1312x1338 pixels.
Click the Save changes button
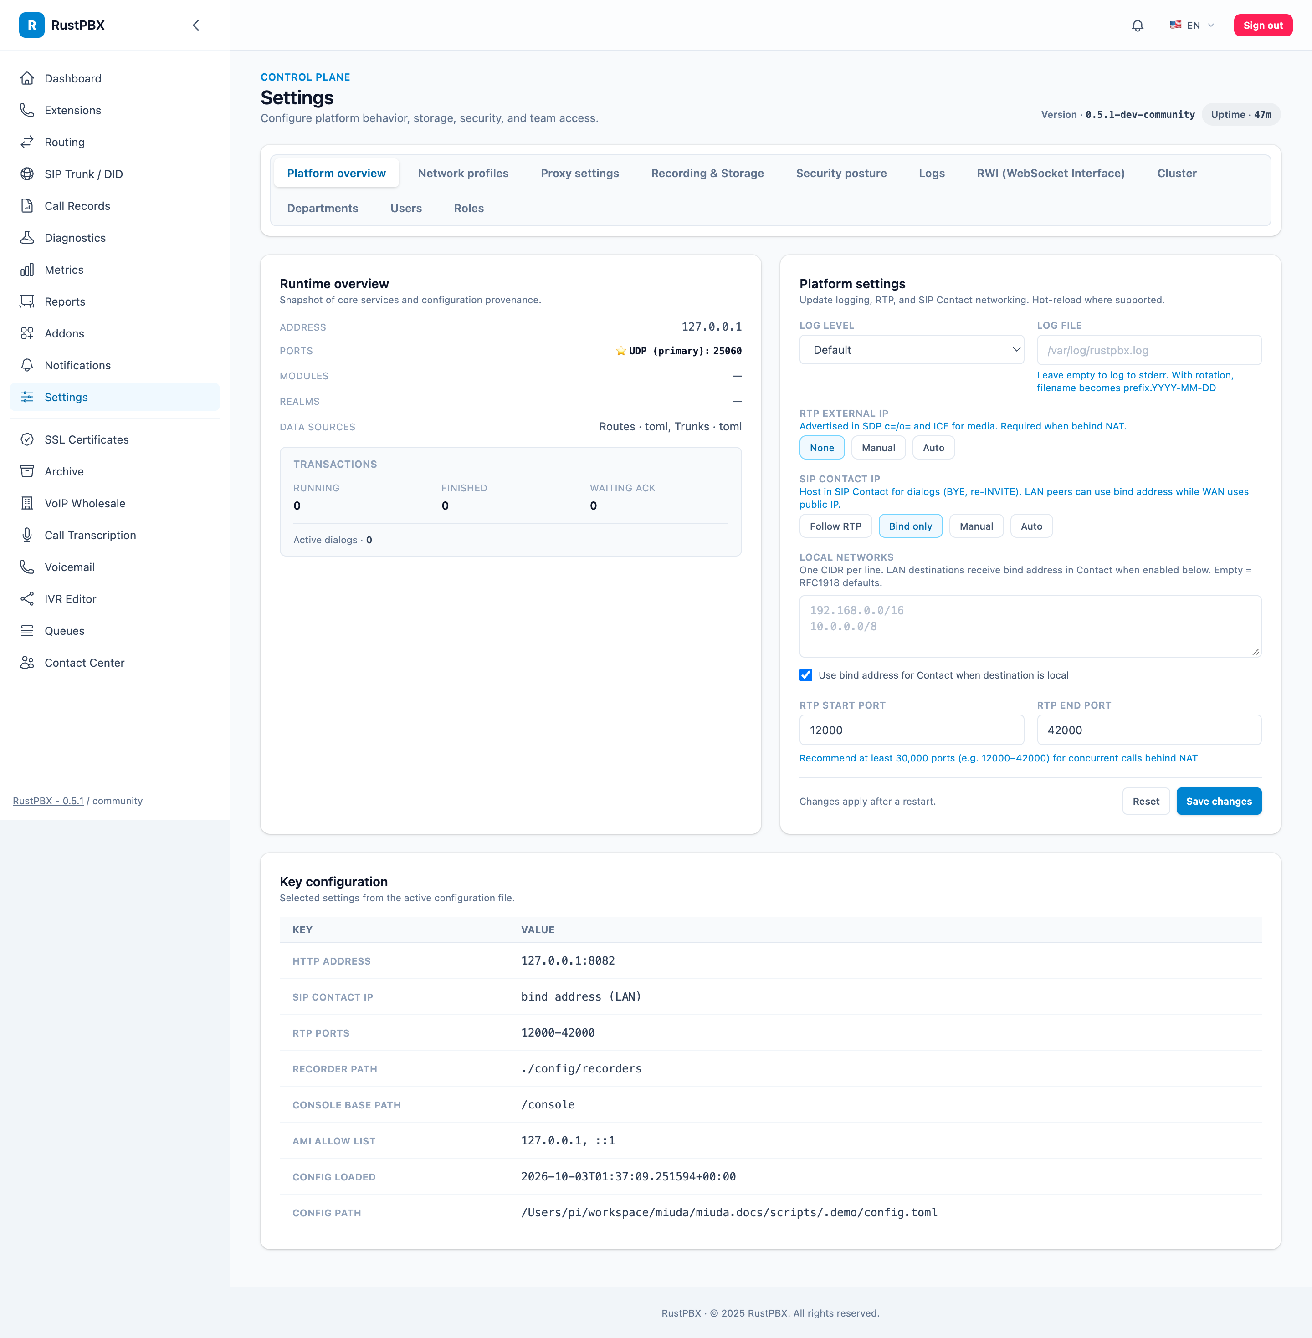1218,801
